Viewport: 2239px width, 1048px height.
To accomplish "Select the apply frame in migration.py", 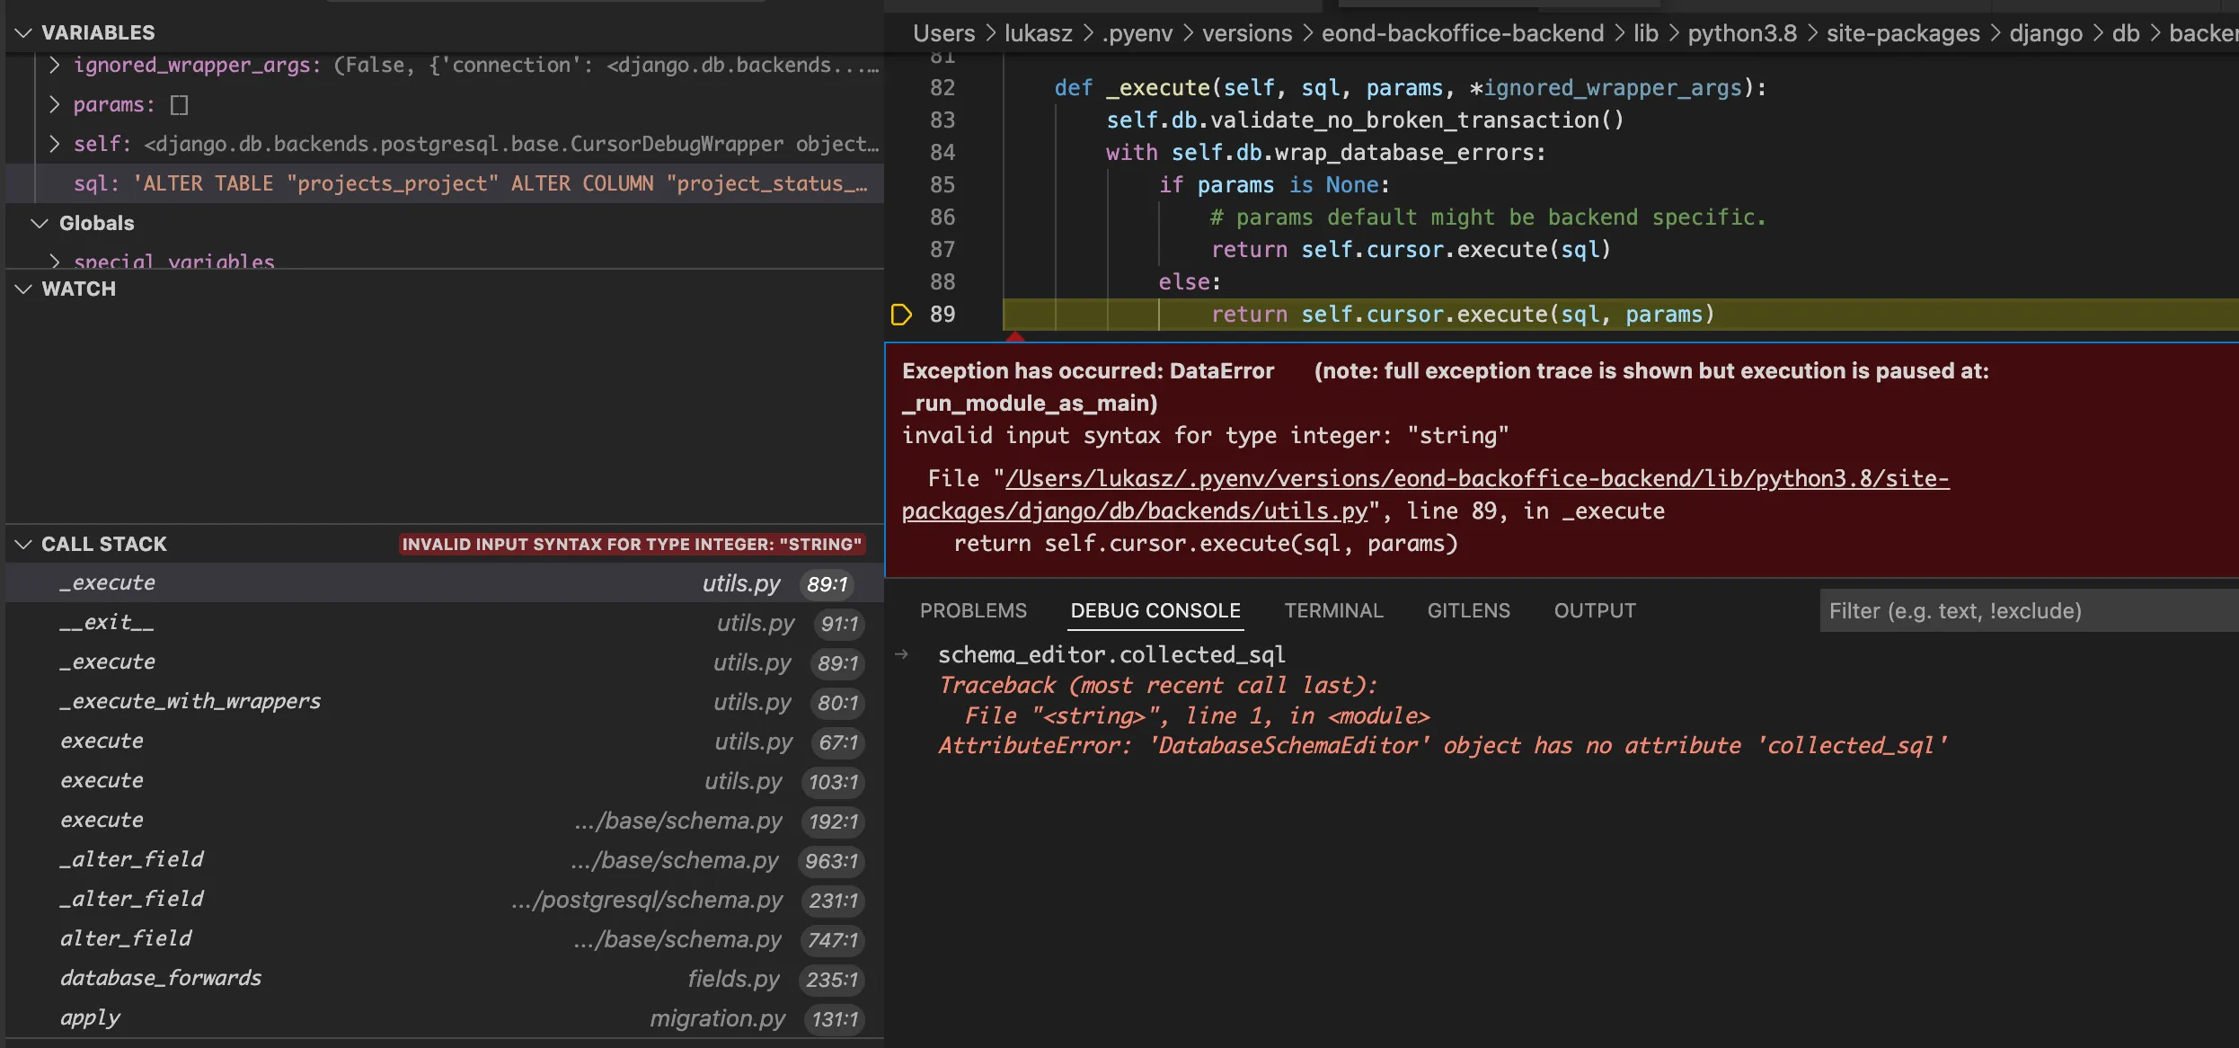I will (90, 1017).
